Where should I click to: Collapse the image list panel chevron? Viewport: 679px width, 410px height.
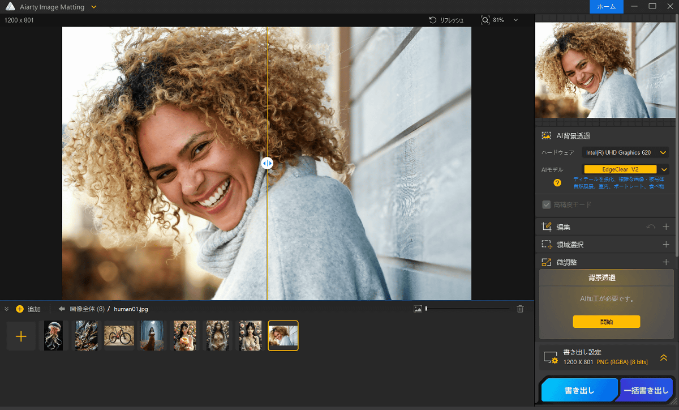coord(7,309)
